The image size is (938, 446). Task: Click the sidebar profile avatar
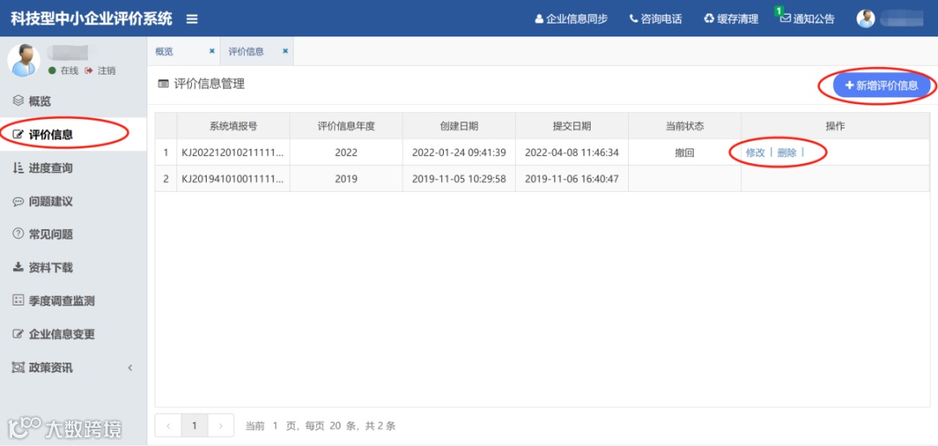pyautogui.click(x=24, y=61)
